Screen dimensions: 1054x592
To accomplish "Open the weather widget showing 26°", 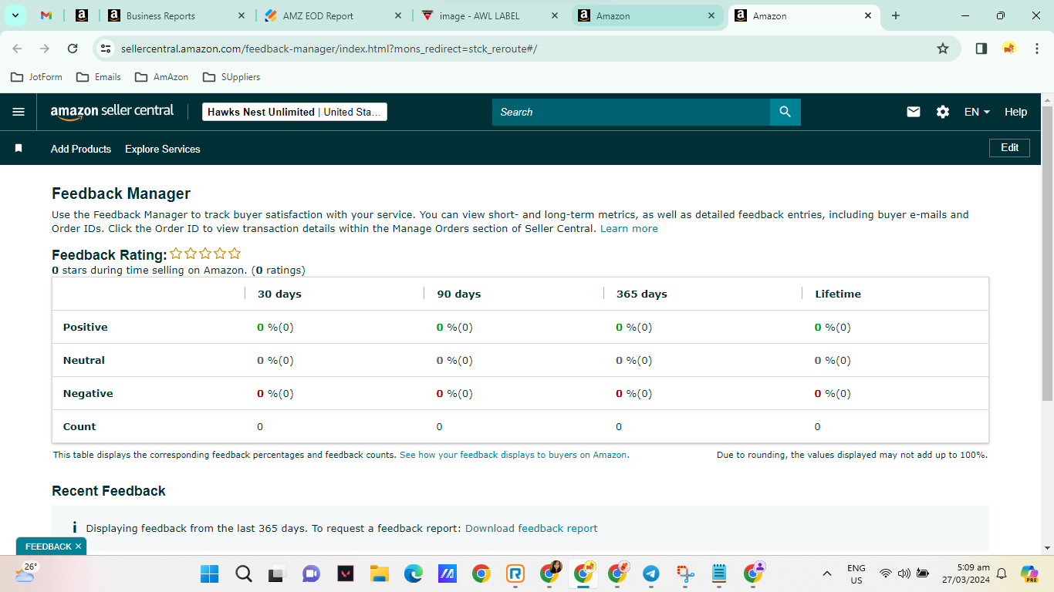I will [x=25, y=572].
